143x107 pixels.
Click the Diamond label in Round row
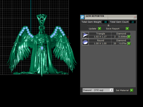coord(121,40)
